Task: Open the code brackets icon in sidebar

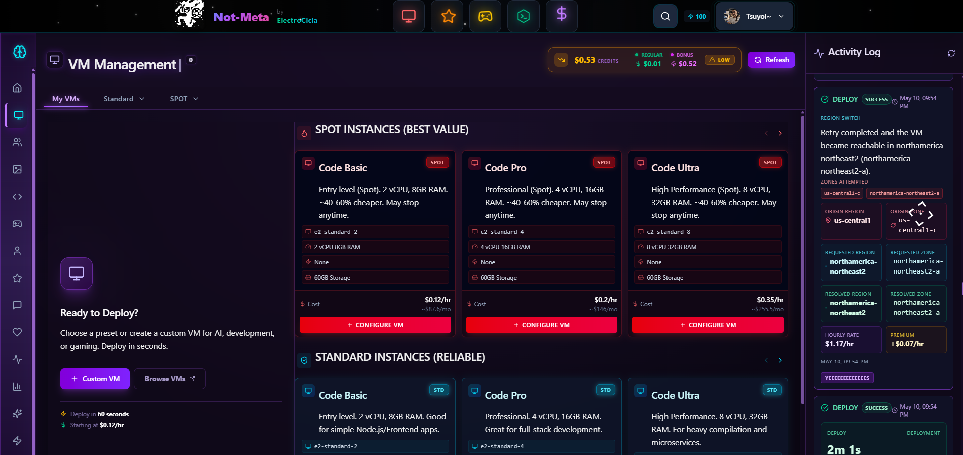Action: coord(17,197)
